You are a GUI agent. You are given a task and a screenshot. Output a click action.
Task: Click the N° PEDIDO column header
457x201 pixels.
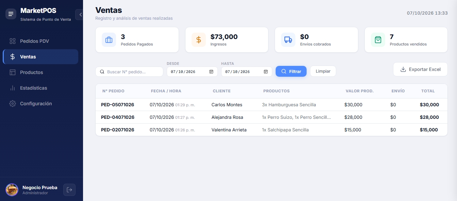click(113, 91)
